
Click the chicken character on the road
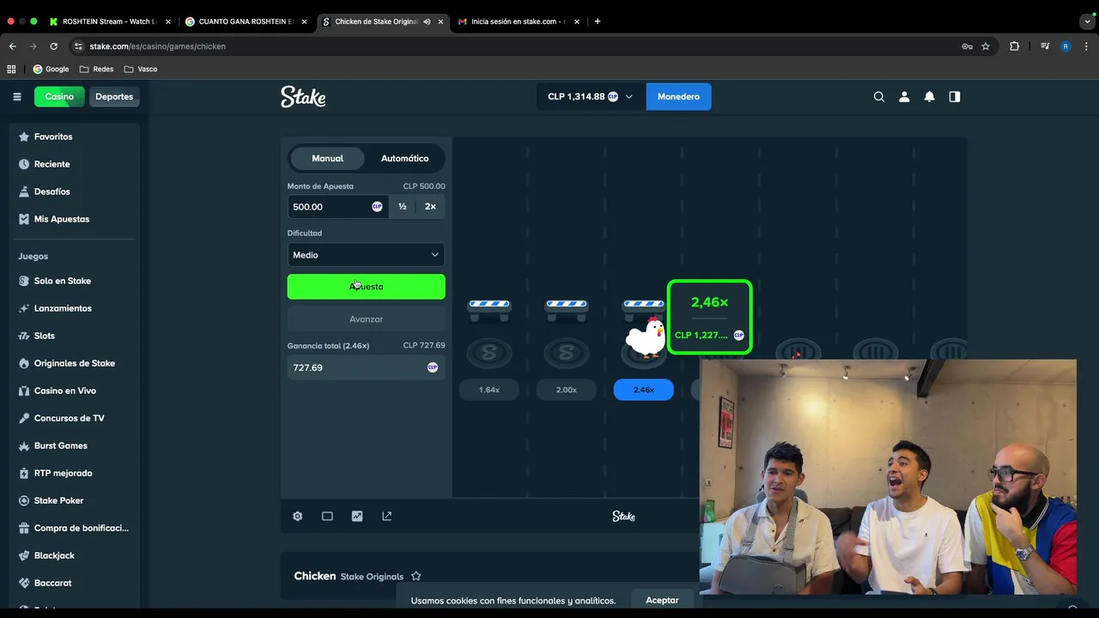click(645, 337)
